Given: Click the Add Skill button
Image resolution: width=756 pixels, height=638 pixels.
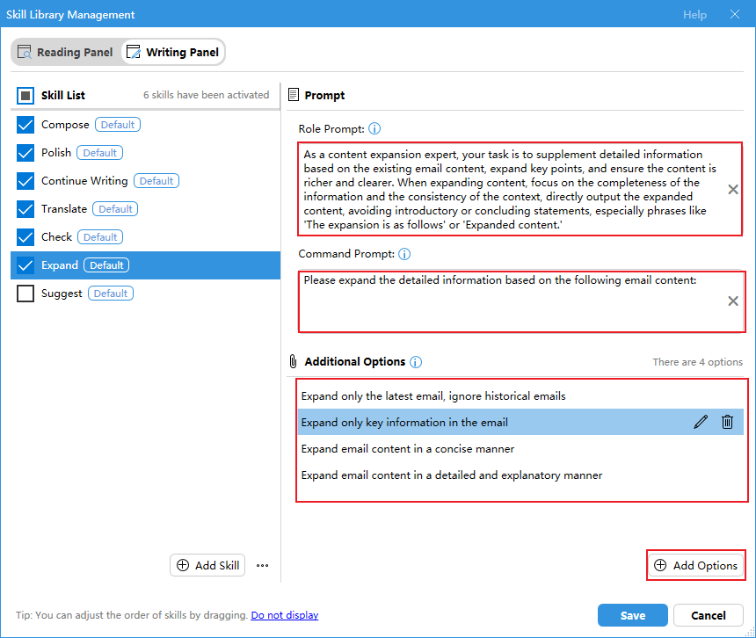Looking at the screenshot, I should [207, 566].
